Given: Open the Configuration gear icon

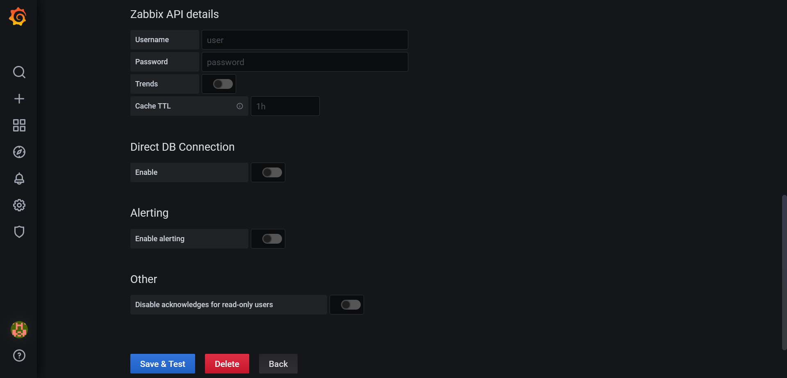Looking at the screenshot, I should pos(19,205).
